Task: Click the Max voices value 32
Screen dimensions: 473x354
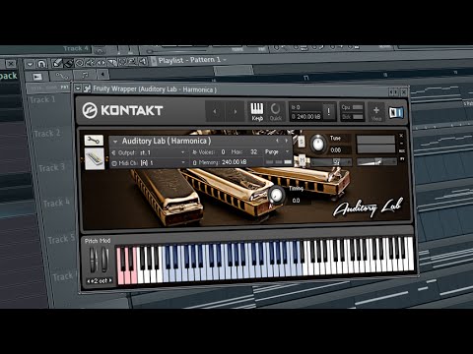Action: (253, 151)
